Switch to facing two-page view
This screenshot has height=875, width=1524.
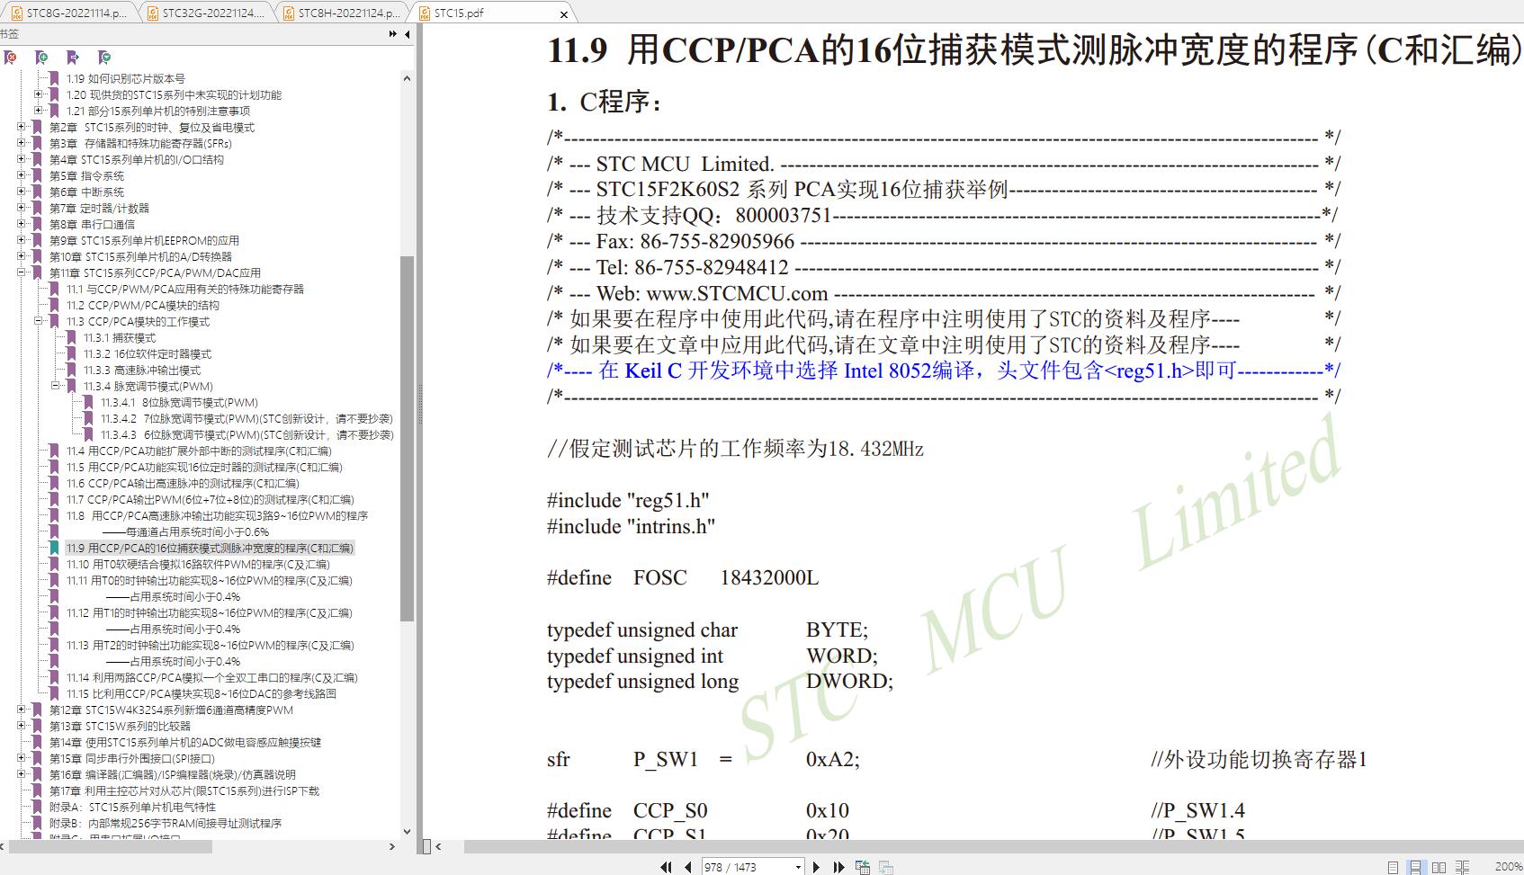[x=1439, y=867]
